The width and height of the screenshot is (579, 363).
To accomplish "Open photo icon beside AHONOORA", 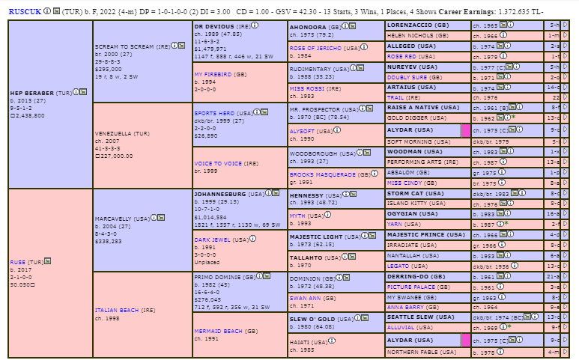I will [x=353, y=26].
